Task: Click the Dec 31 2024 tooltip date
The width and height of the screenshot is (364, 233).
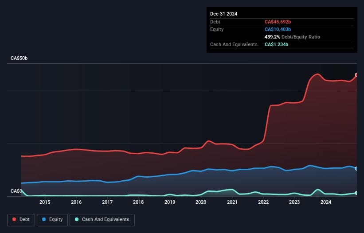Action: 224,14
